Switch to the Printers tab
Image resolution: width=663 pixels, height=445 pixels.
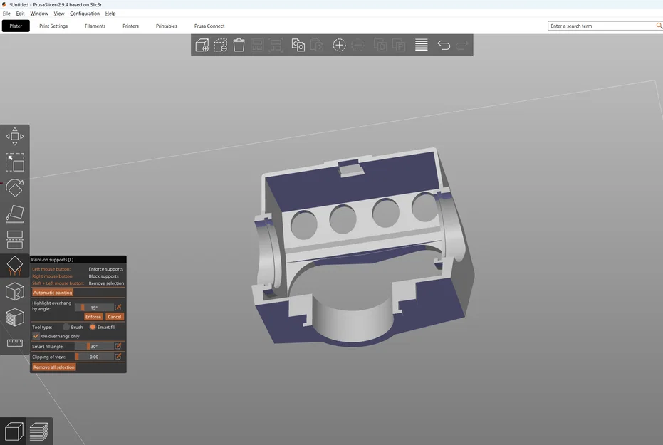pyautogui.click(x=130, y=26)
